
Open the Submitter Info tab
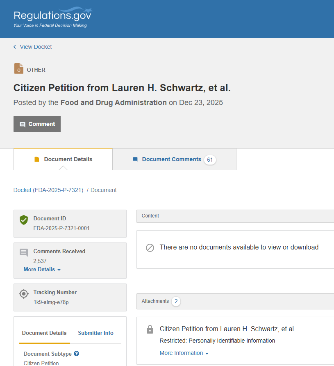click(95, 333)
